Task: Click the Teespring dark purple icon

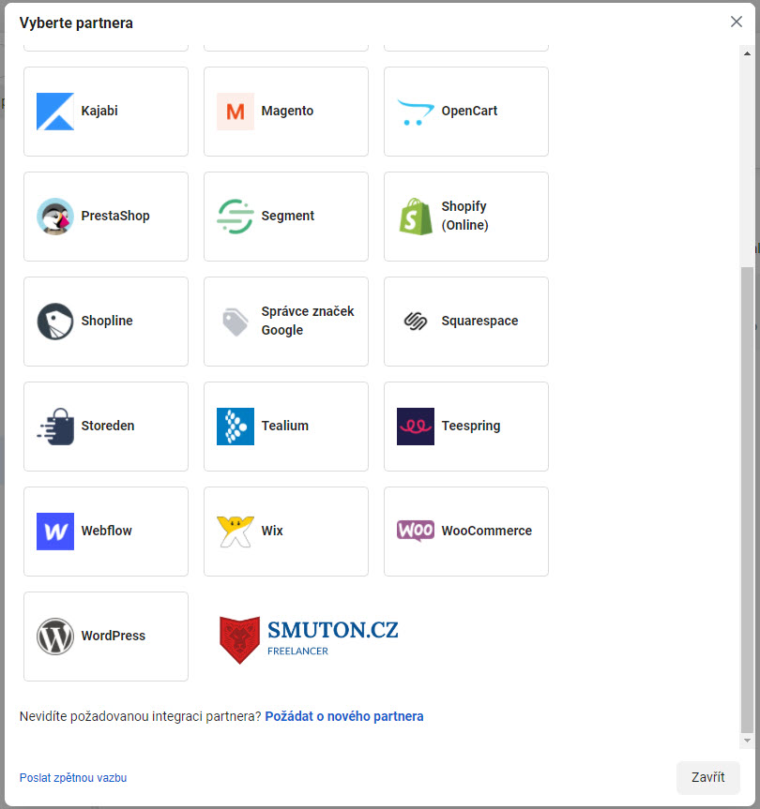Action: (x=416, y=427)
